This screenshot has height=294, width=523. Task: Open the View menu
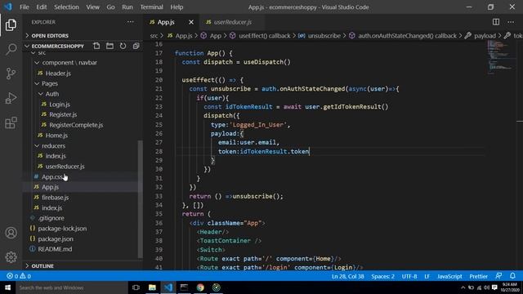point(92,7)
